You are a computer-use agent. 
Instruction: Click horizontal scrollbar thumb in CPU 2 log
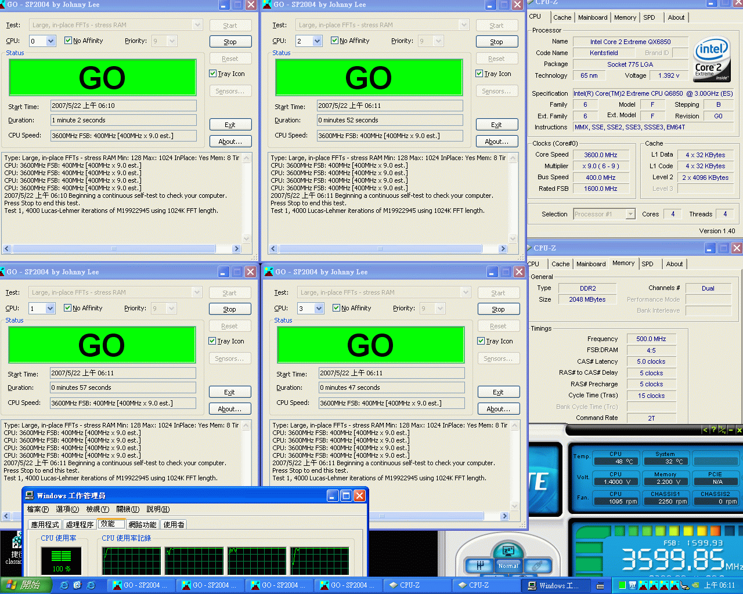click(x=380, y=249)
